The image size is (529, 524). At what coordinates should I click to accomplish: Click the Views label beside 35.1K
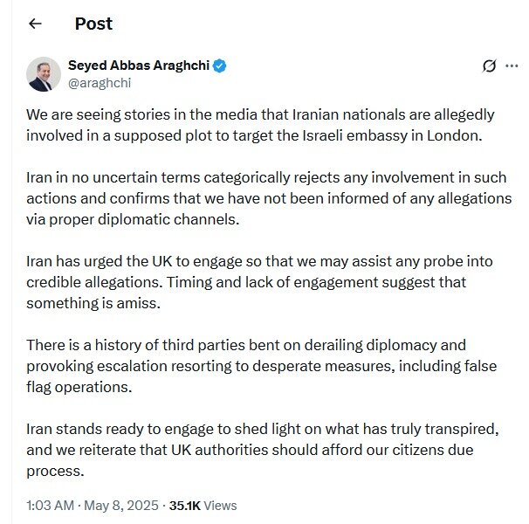pos(221,505)
